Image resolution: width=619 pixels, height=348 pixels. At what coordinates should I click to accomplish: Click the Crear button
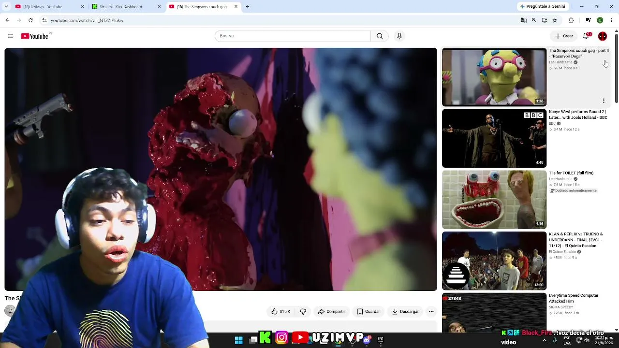564,36
